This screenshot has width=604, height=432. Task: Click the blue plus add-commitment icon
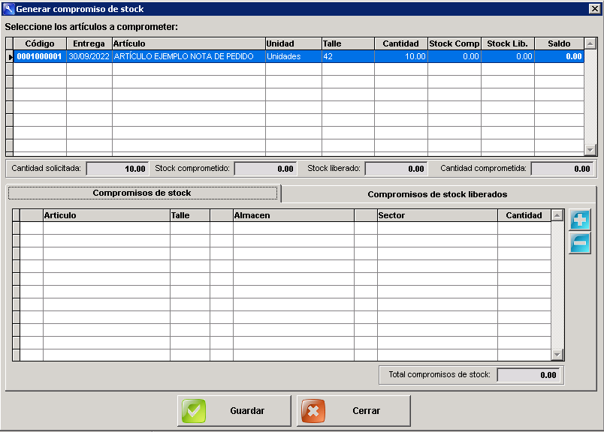[x=580, y=220]
